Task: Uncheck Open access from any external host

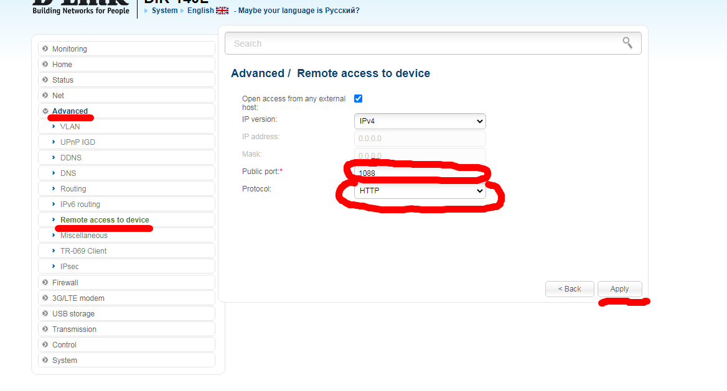Action: click(x=358, y=99)
